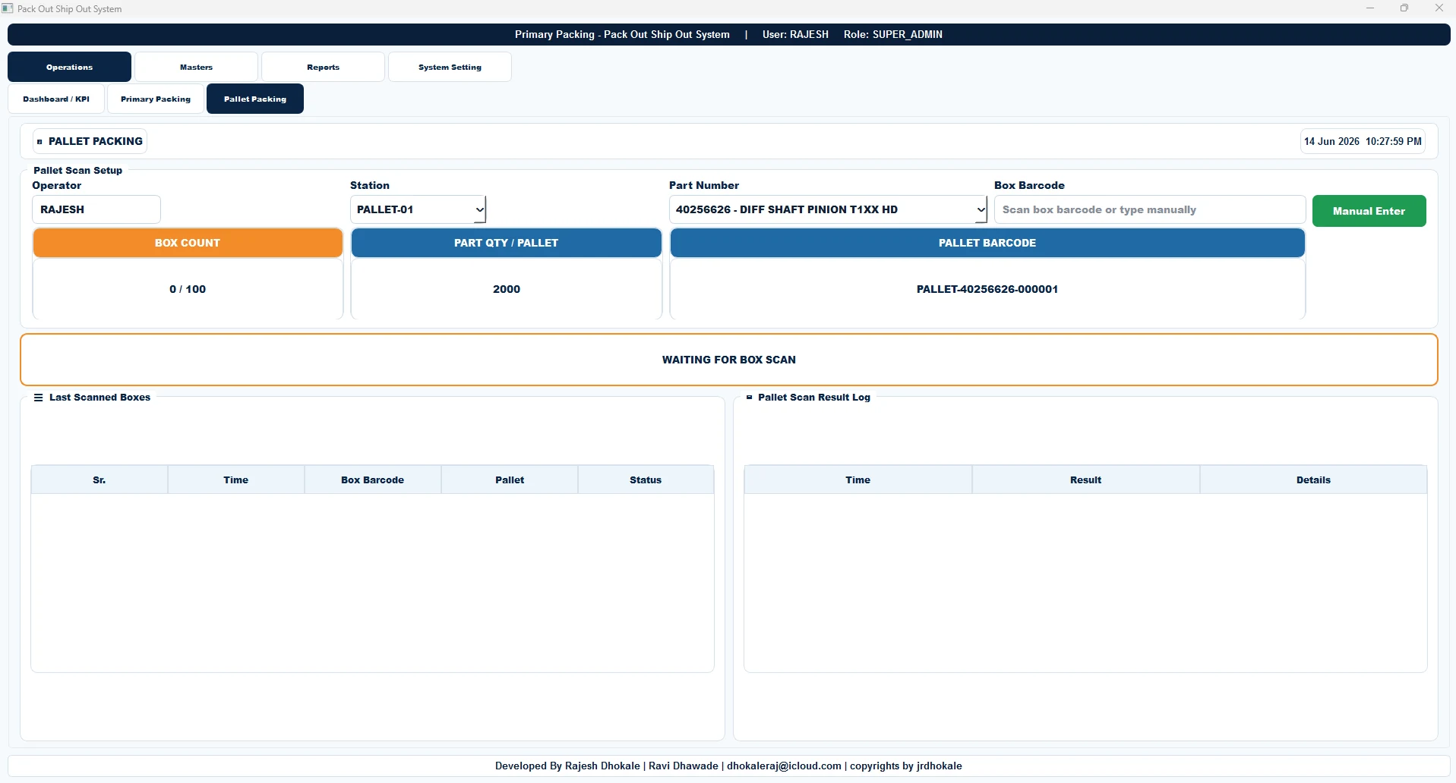The width and height of the screenshot is (1456, 783).
Task: Restore down the application window
Action: pos(1404,8)
